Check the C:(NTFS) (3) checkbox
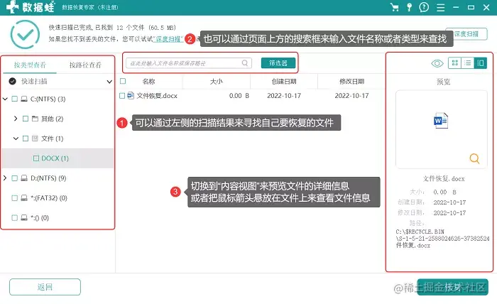The width and height of the screenshot is (497, 304). click(15, 99)
